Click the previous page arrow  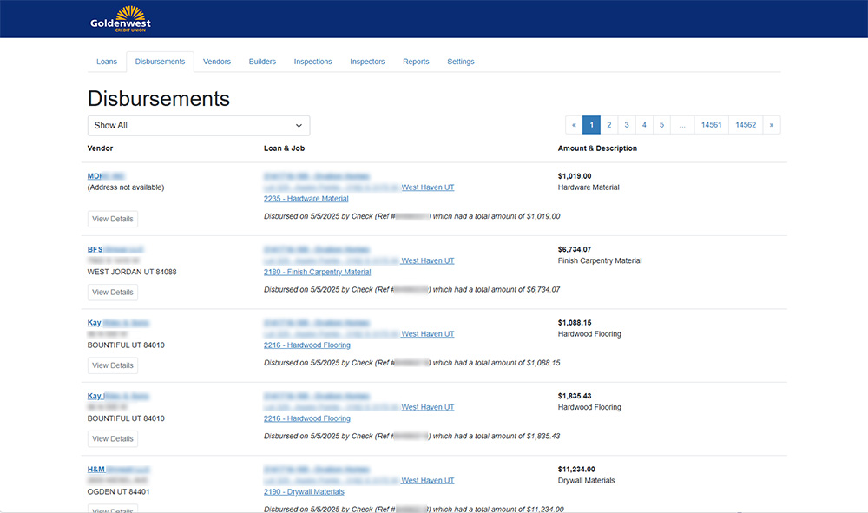click(x=574, y=124)
